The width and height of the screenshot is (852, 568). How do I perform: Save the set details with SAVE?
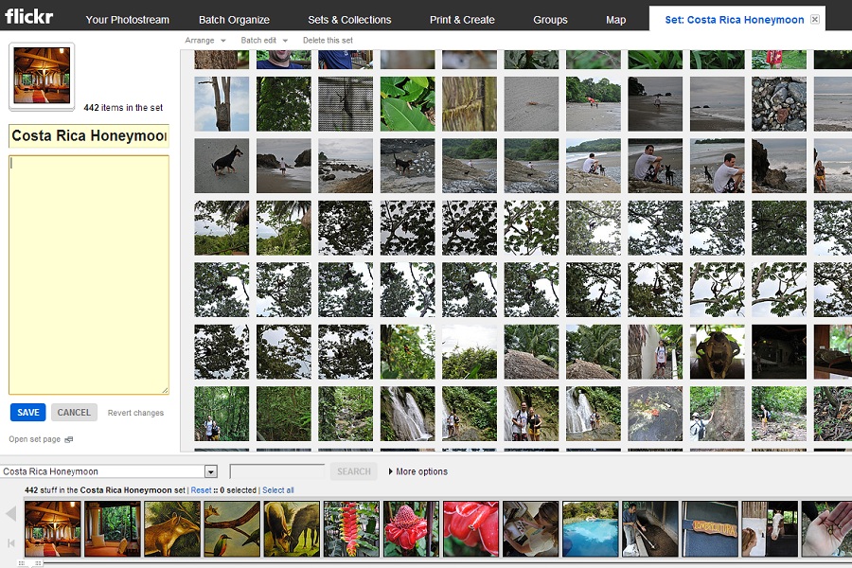pos(27,412)
